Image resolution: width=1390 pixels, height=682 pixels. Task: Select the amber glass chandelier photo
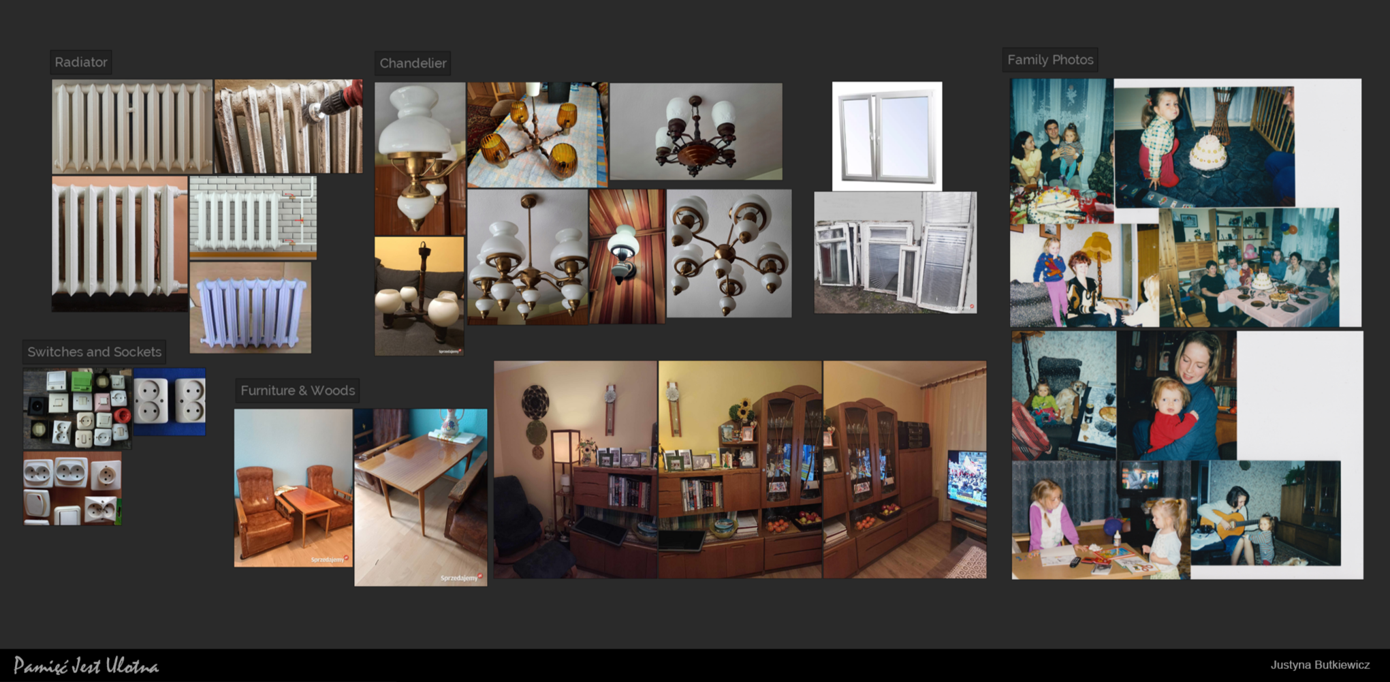click(x=537, y=135)
